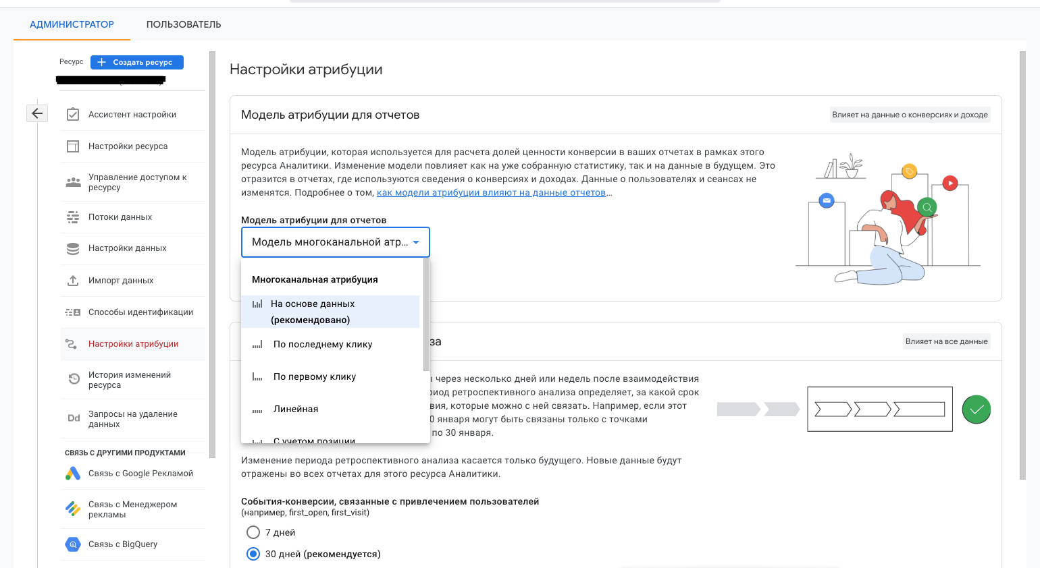1040x568 pixels.
Task: Click the Создать ресурс button
Action: tap(137, 62)
